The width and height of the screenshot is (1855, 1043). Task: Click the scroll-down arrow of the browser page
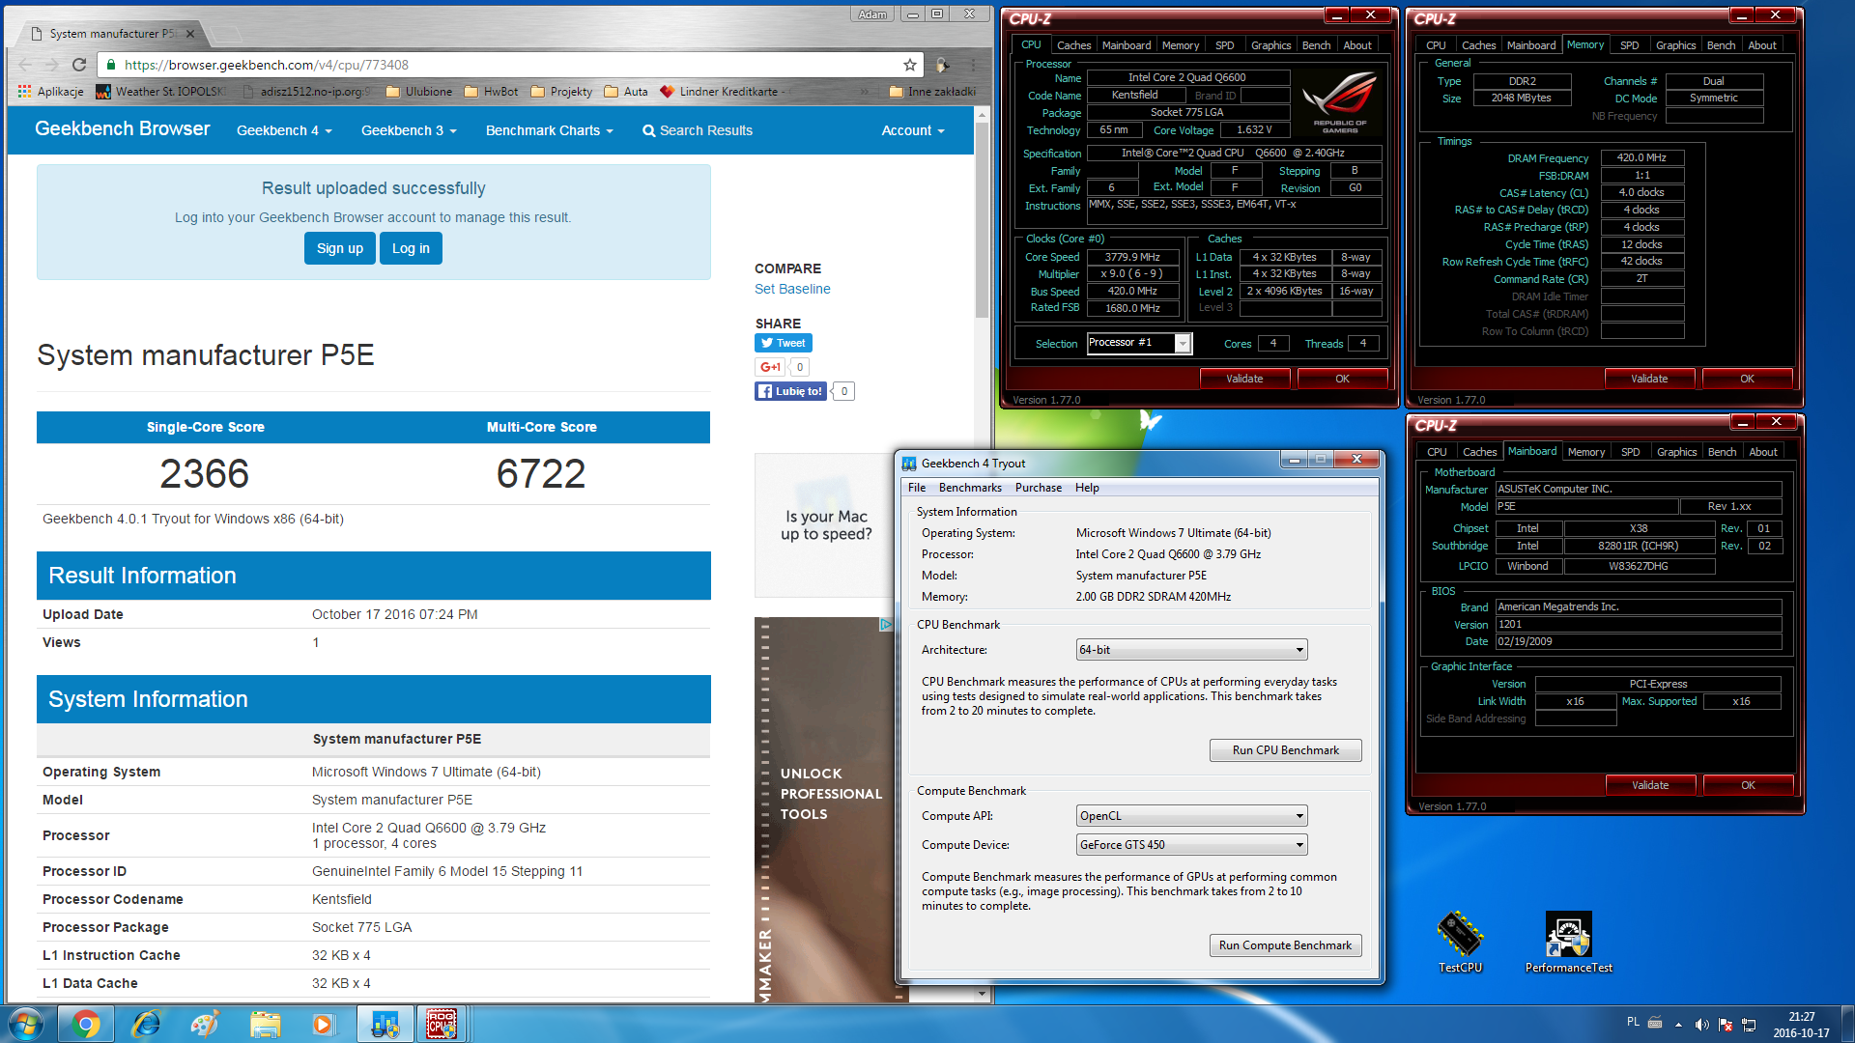(982, 994)
